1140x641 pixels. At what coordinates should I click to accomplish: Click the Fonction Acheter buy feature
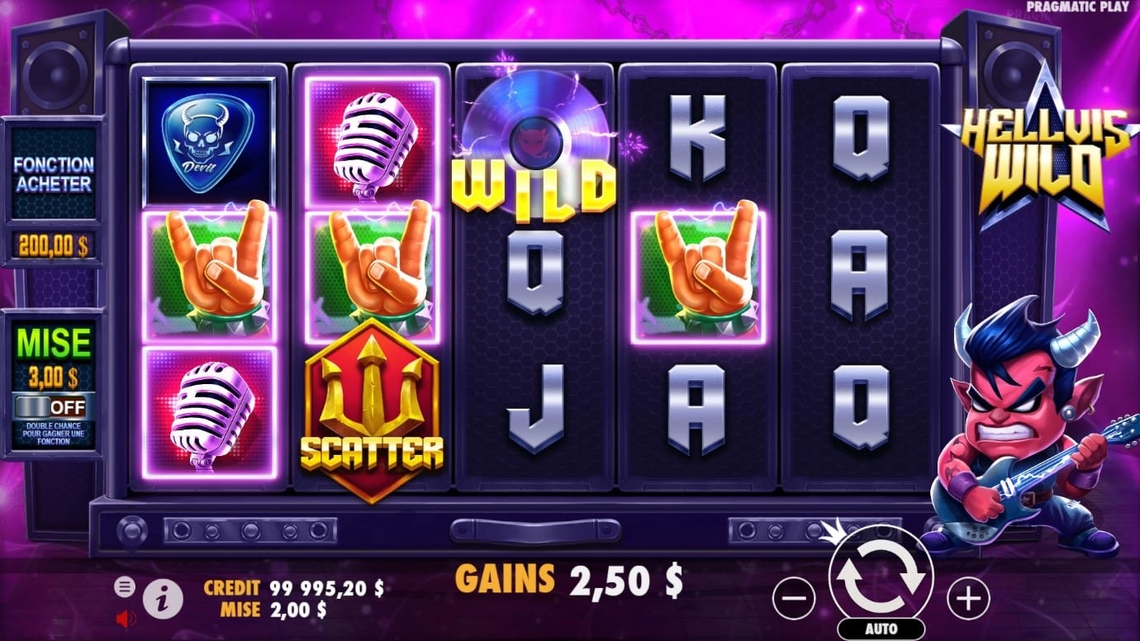[x=54, y=173]
